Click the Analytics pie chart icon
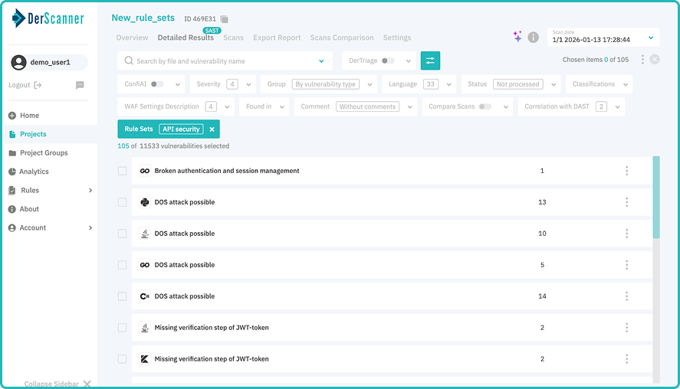Image resolution: width=680 pixels, height=389 pixels. click(12, 172)
